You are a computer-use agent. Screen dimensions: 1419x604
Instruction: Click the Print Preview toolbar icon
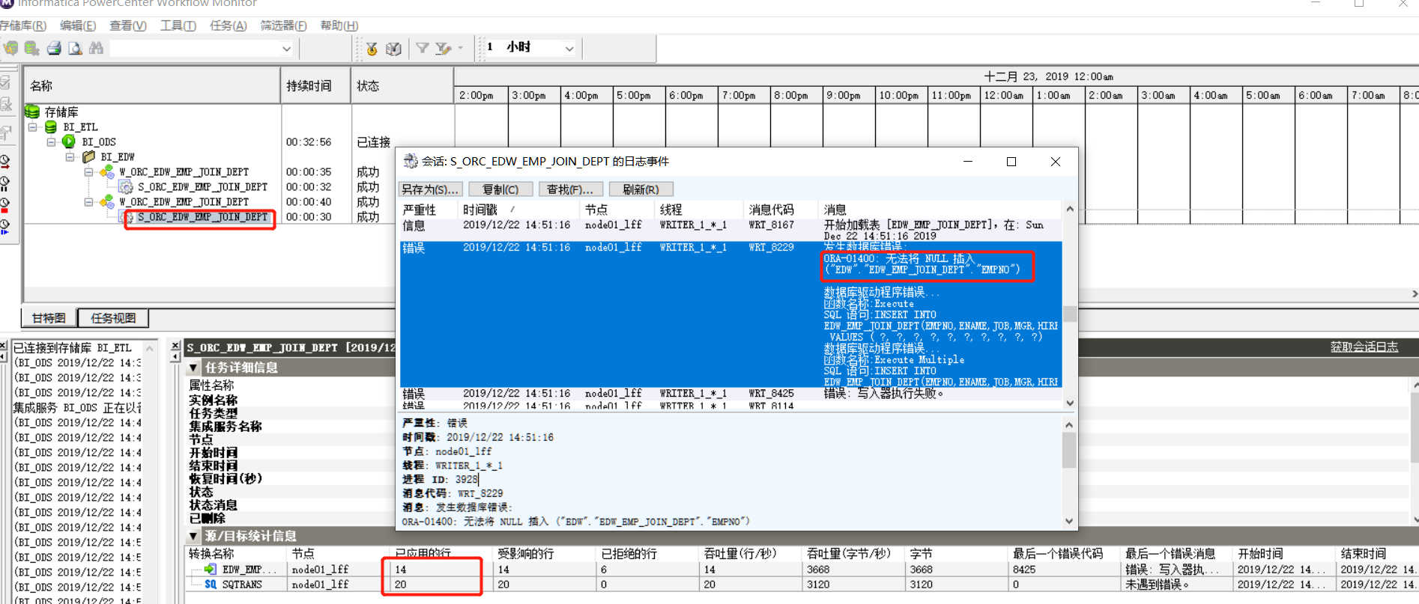[x=75, y=48]
